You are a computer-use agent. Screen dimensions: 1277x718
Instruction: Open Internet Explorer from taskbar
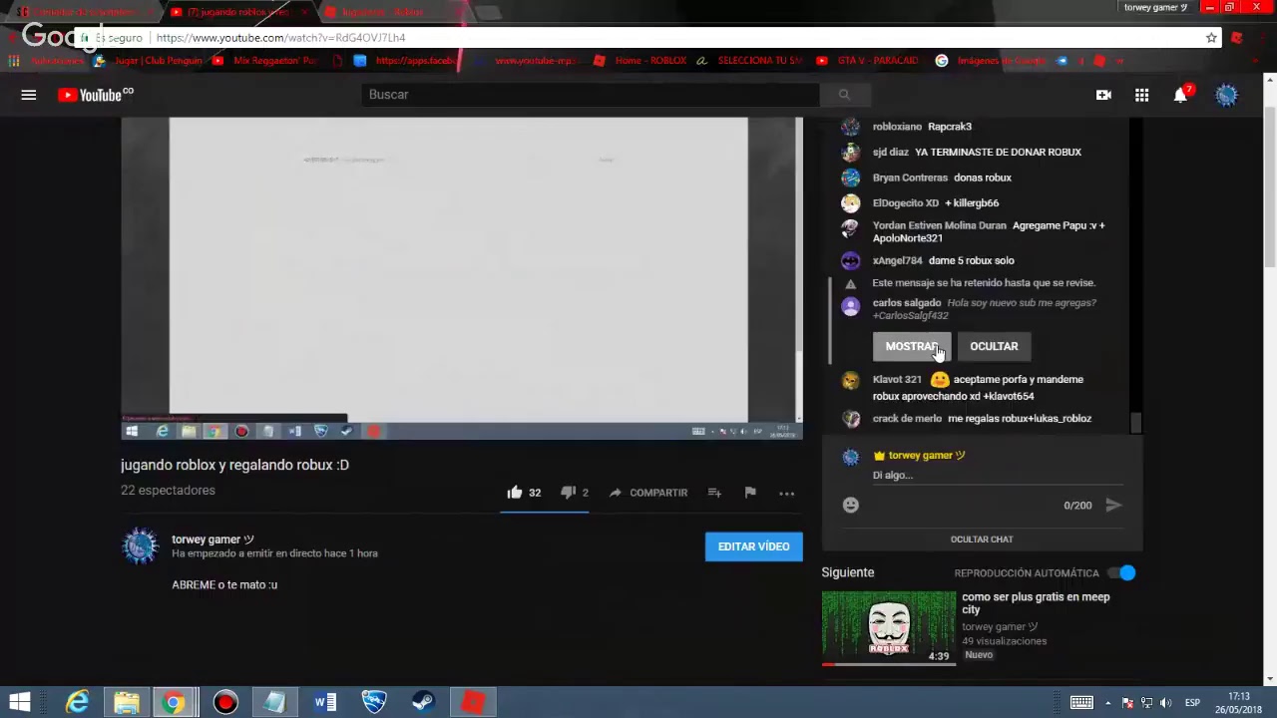77,703
